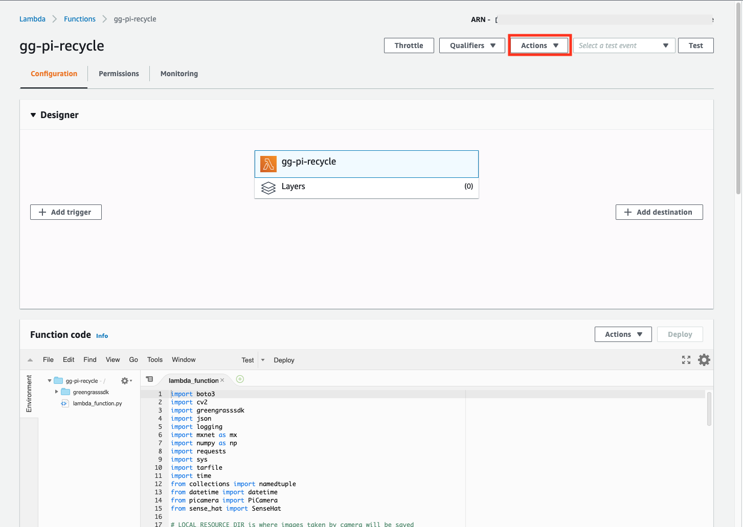
Task: Click the pane tab list icon
Action: coord(149,379)
